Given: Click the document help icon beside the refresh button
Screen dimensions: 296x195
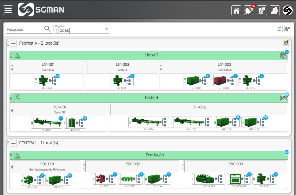Looking at the screenshot, I should click(x=287, y=29).
